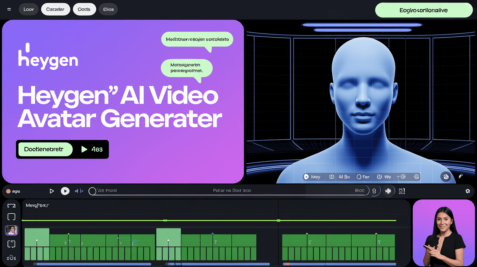Open the woman presenter thumbnail at bottom right
Viewport: 477px width, 267px height.
(x=444, y=233)
